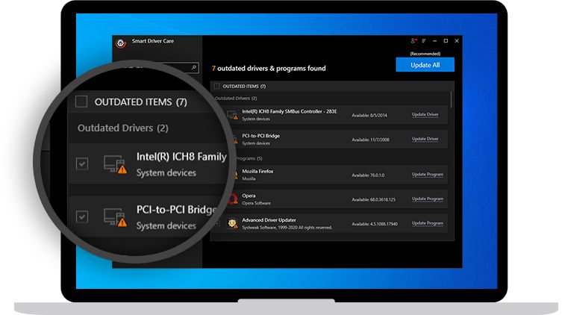Screen dimensions: 562x315
Task: Select the 'Mozilla Firefox' row name
Action: [257, 171]
